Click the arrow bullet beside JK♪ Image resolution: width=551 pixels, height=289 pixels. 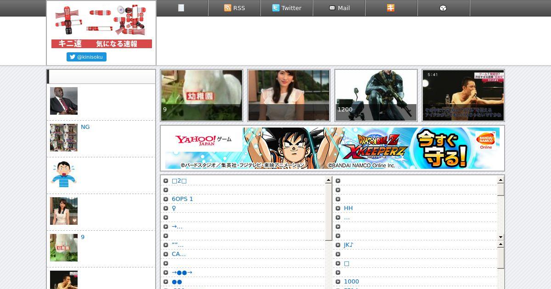click(x=338, y=245)
